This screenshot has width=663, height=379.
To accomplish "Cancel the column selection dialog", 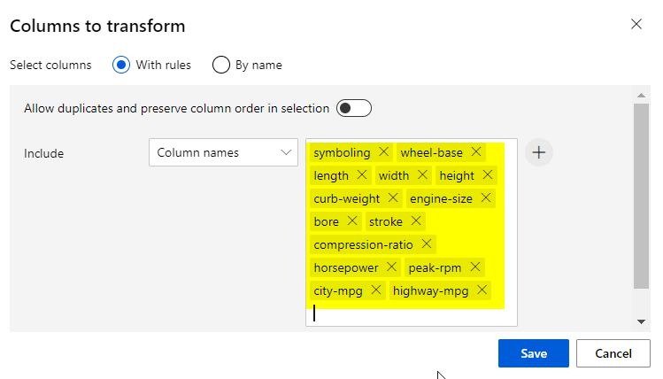I will click(613, 353).
